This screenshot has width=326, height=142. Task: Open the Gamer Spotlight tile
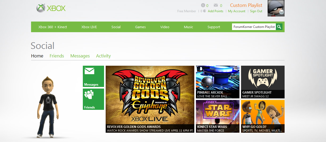click(x=263, y=82)
